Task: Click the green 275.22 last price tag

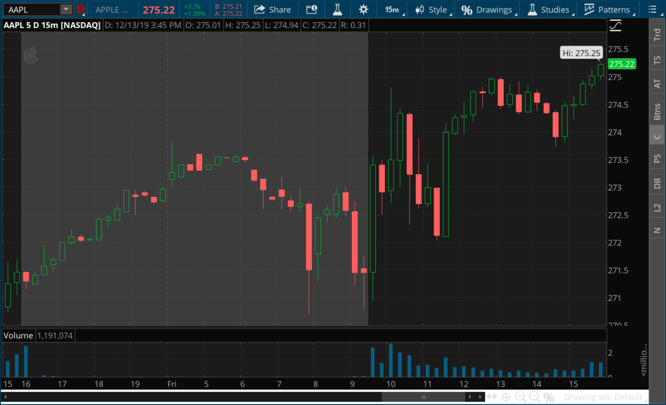Action: coord(622,64)
